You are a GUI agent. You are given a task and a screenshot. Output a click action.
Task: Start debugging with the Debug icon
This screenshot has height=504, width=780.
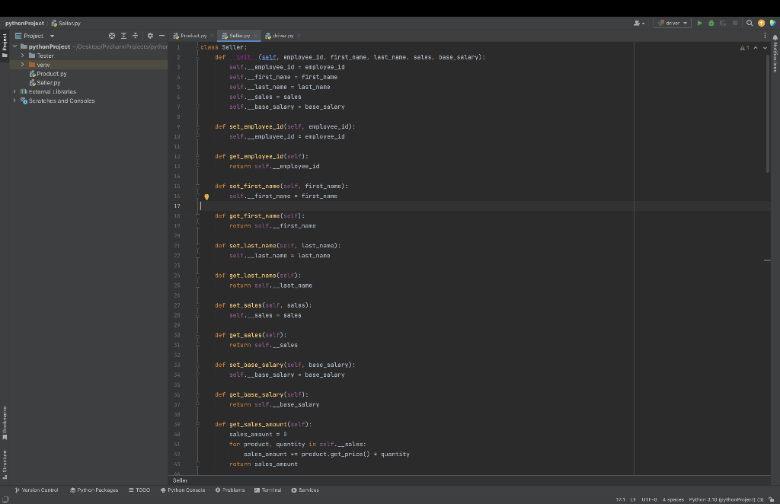[711, 23]
